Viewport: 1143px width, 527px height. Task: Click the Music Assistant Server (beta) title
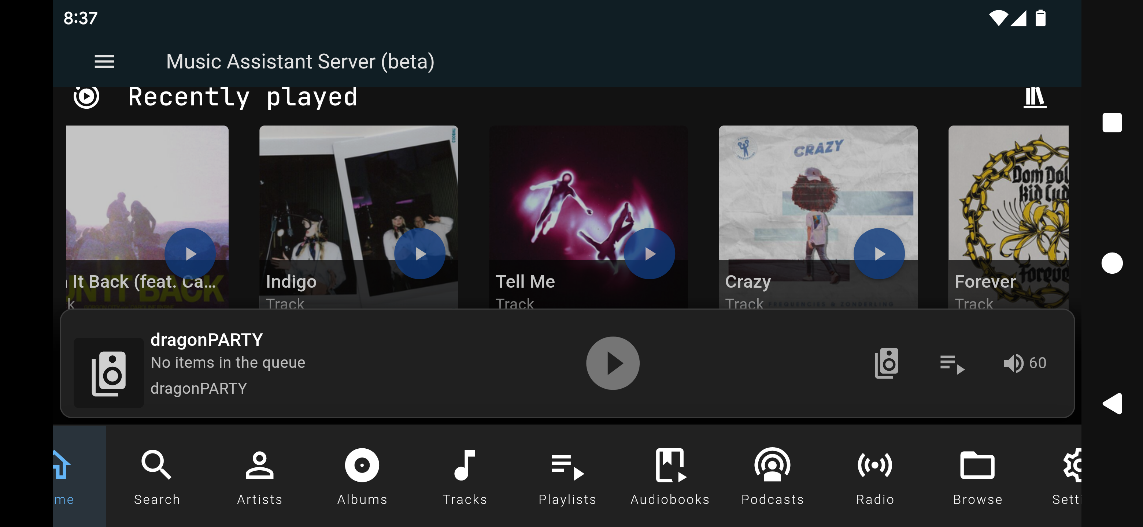pyautogui.click(x=300, y=61)
